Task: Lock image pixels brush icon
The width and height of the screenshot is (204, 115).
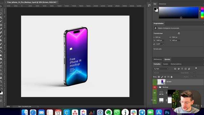Action: (x=162, y=77)
